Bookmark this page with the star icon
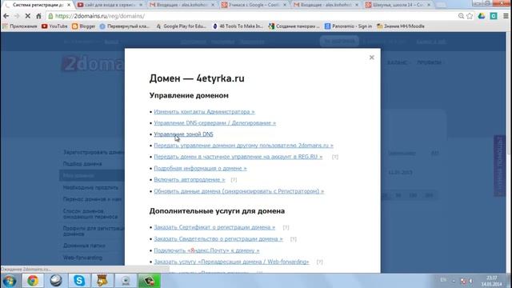Viewport: 512px width, 288px height. coord(470,16)
